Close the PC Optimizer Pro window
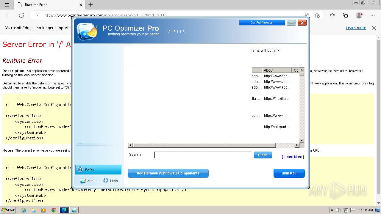The image size is (381, 214). coord(302,23)
